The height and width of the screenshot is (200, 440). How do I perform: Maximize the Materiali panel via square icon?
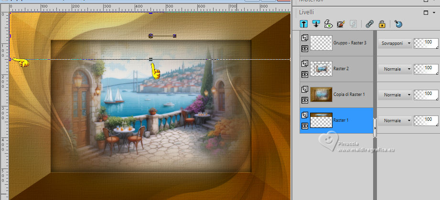coord(426,0)
